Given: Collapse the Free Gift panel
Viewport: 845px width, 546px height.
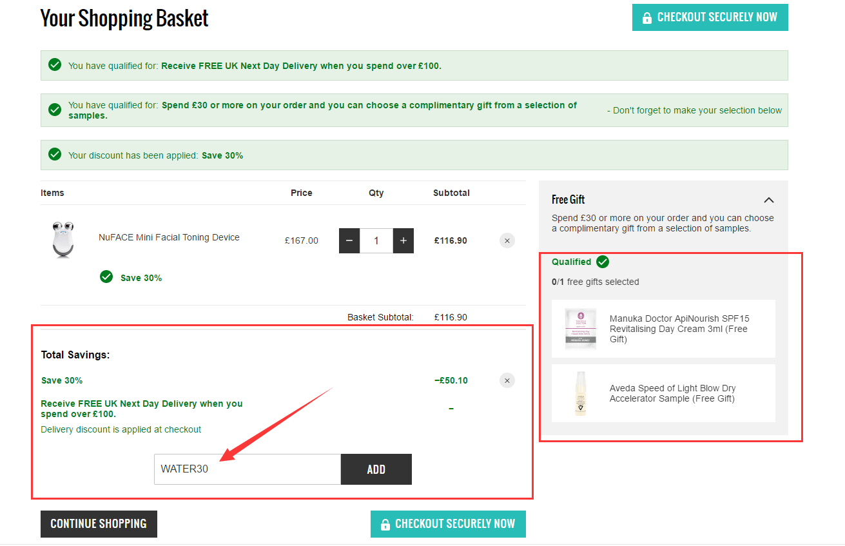Looking at the screenshot, I should (x=768, y=200).
